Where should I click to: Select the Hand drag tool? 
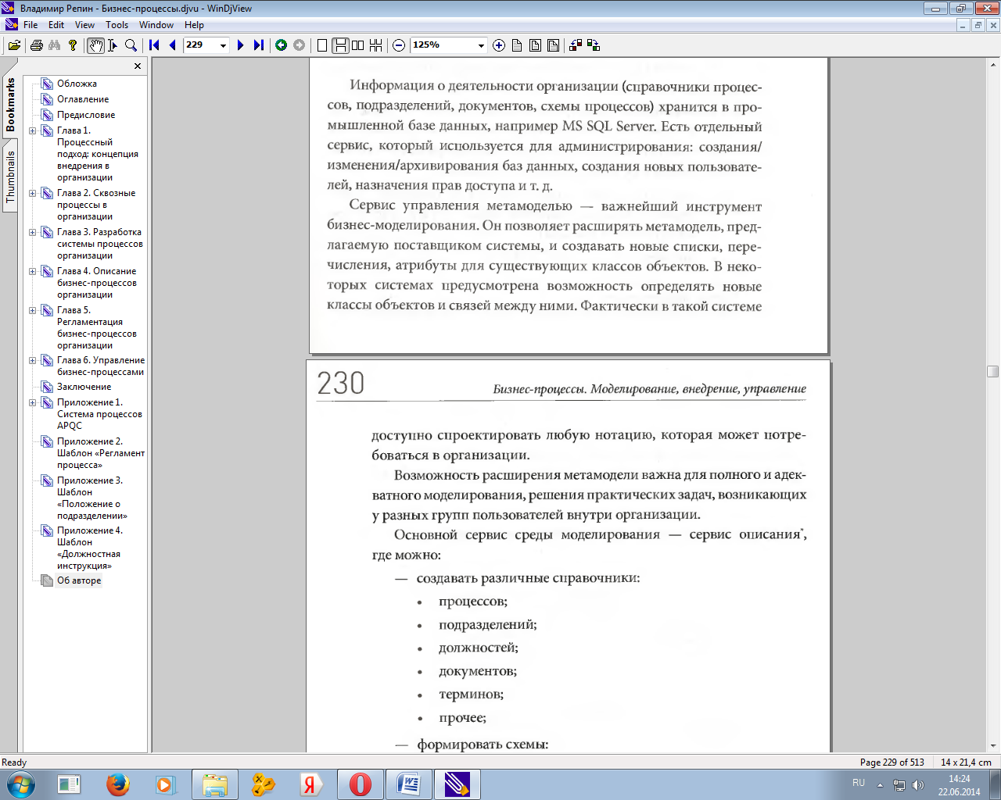coord(95,45)
